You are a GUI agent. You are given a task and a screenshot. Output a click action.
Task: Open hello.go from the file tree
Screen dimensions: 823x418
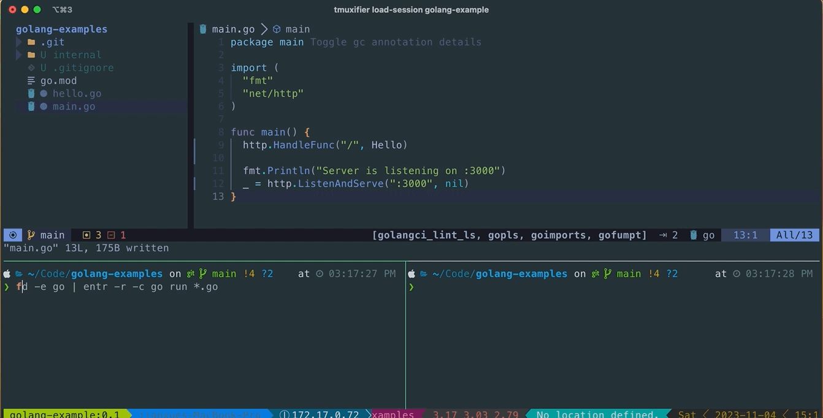(77, 94)
